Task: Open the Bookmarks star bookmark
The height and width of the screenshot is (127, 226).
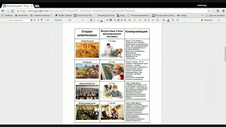Action: click(22, 15)
